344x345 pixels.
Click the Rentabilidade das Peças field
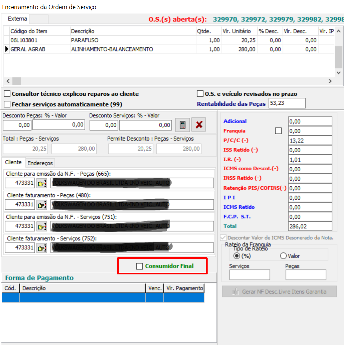click(287, 103)
